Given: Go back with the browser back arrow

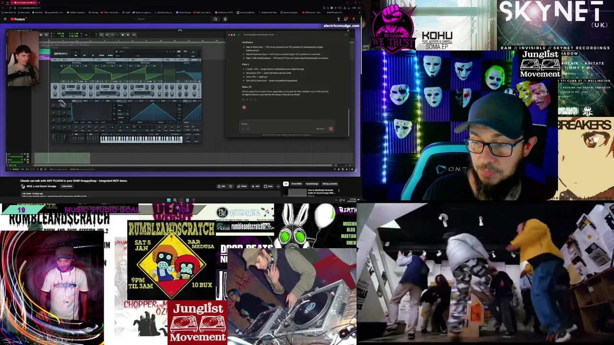Looking at the screenshot, I should point(2,8).
